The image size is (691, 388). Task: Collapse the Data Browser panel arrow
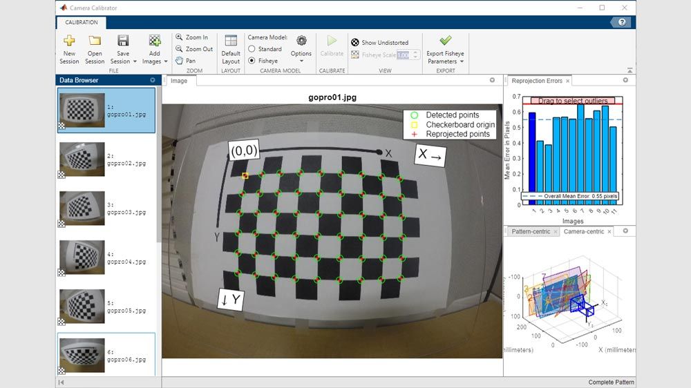click(153, 80)
